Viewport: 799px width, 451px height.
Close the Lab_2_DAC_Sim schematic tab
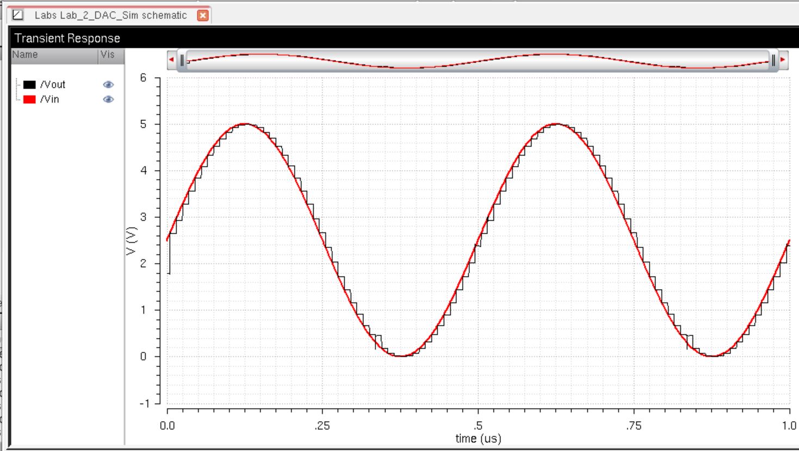[x=203, y=15]
